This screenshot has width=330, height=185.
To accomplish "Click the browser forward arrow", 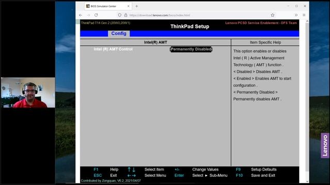I will (88, 15).
